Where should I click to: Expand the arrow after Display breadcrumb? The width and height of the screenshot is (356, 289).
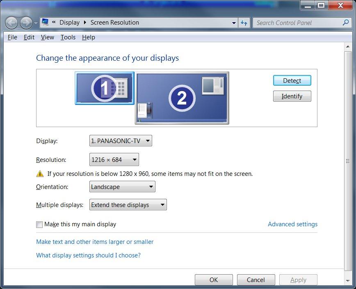click(x=85, y=23)
